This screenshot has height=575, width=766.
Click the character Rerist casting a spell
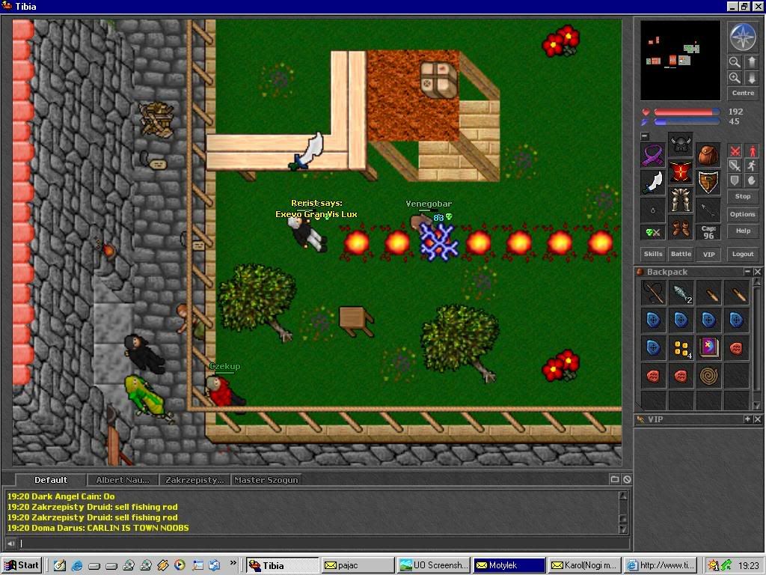tap(308, 234)
